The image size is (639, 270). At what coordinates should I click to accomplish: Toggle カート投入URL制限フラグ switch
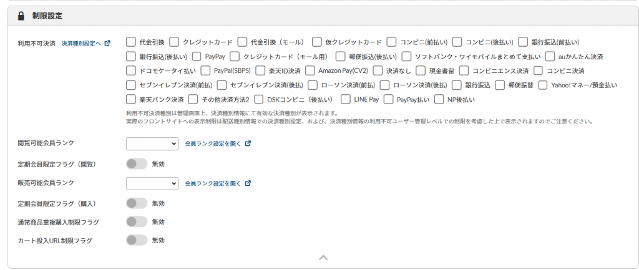137,240
